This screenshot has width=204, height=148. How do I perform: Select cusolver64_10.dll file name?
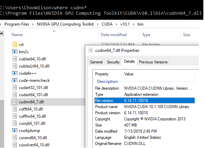click(x=34, y=145)
